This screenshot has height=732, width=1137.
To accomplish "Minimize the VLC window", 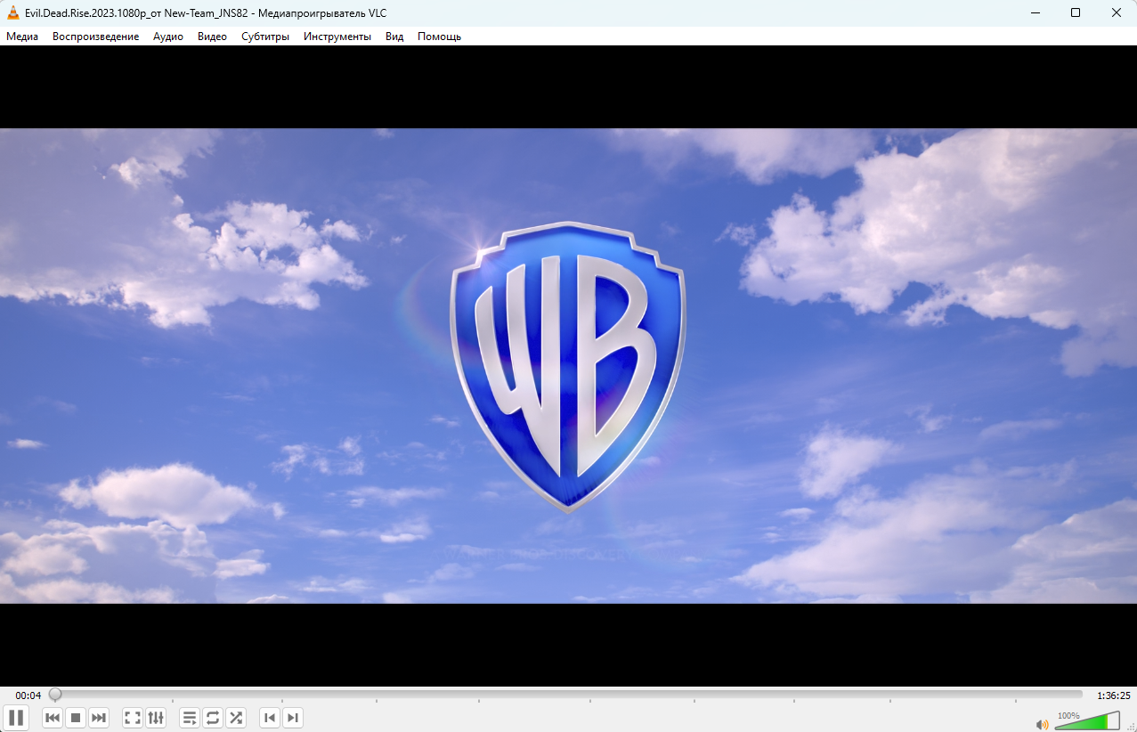I will [1035, 12].
